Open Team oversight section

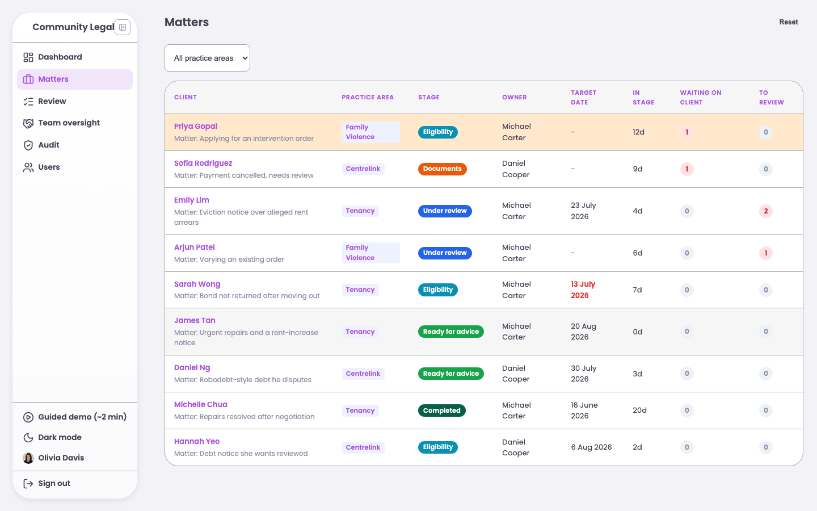[75, 123]
